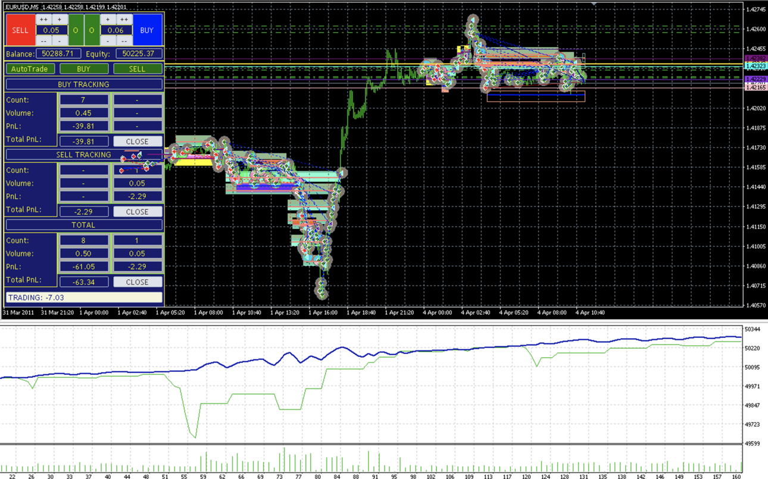
Task: Click price scale label 1.42600
Action: pos(757,29)
